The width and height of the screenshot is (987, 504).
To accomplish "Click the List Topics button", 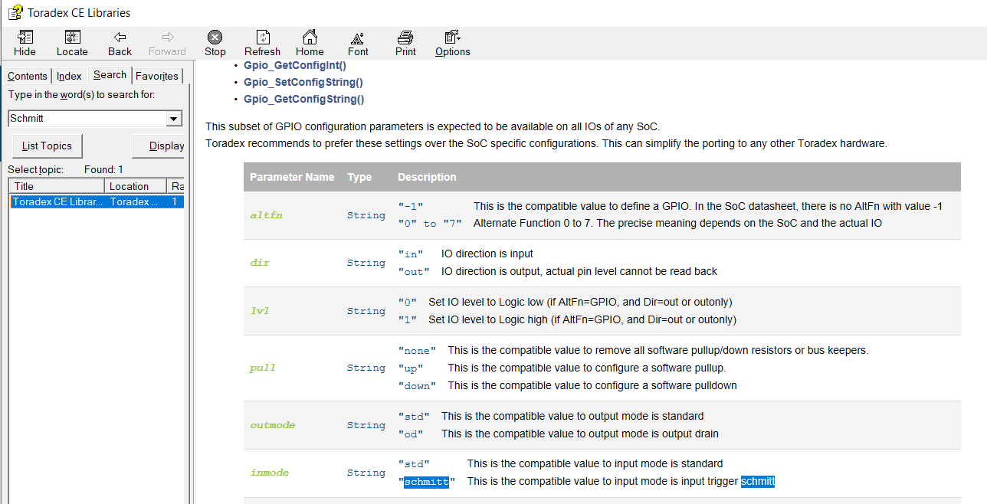I will [x=48, y=146].
